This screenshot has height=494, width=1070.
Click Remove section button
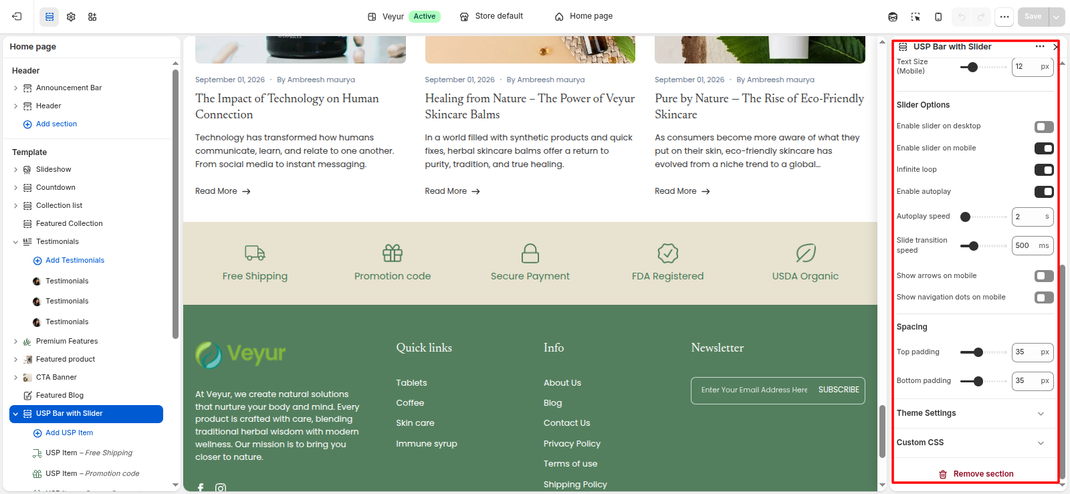pos(976,474)
